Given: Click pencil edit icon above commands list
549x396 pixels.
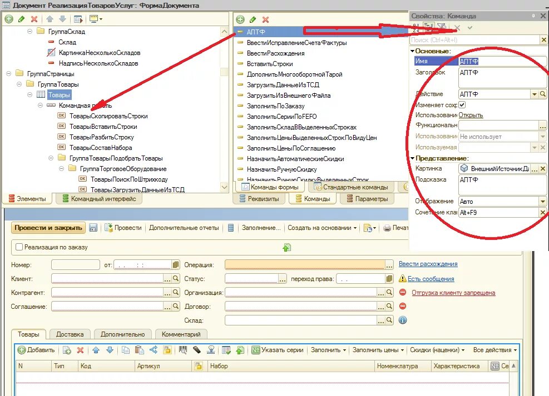Looking at the screenshot, I should point(253,19).
